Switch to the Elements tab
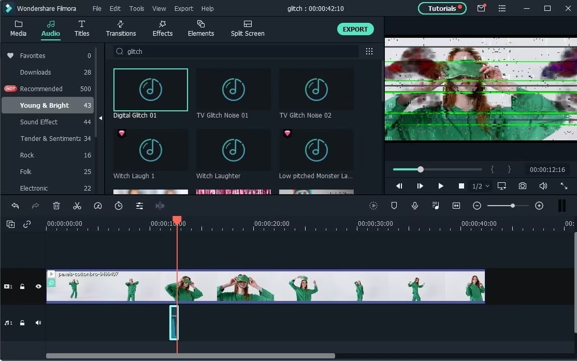This screenshot has height=361, width=577. 201,28
